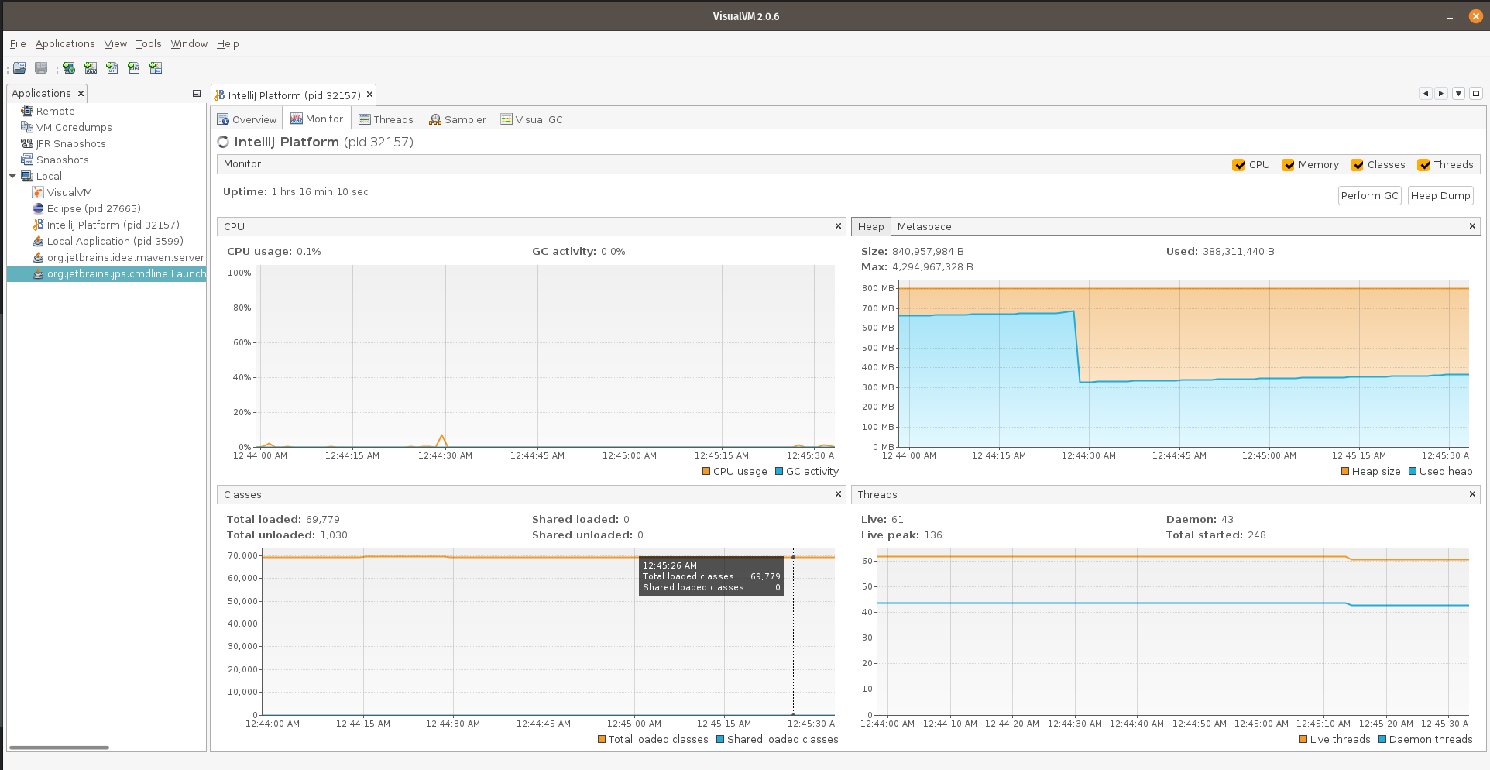Viewport: 1490px width, 770px height.
Task: Uncheck the Classes checkbox
Action: 1357,165
